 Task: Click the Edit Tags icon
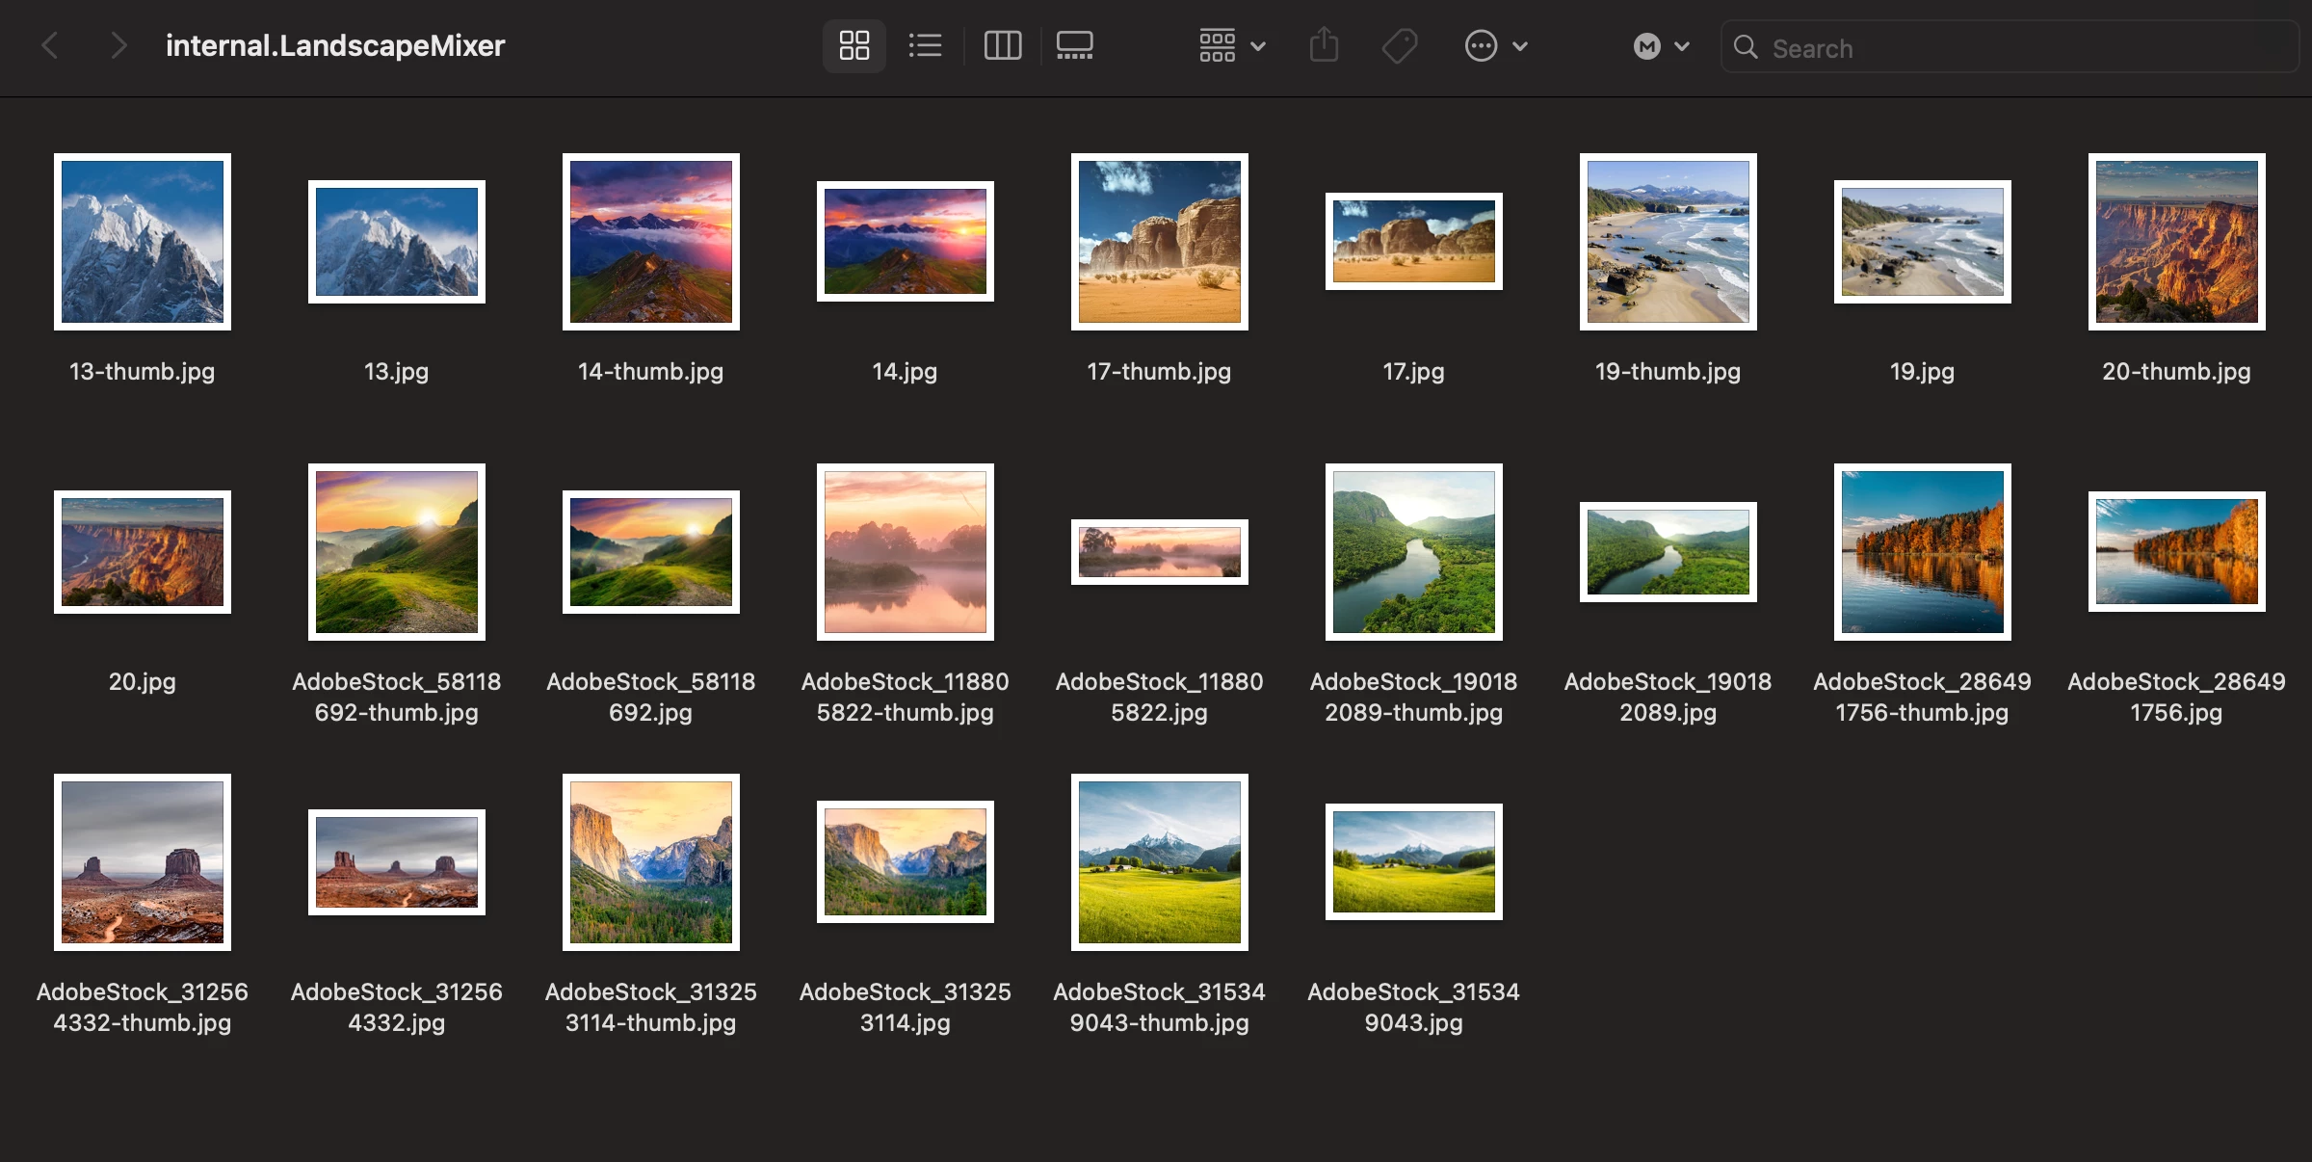(1399, 45)
